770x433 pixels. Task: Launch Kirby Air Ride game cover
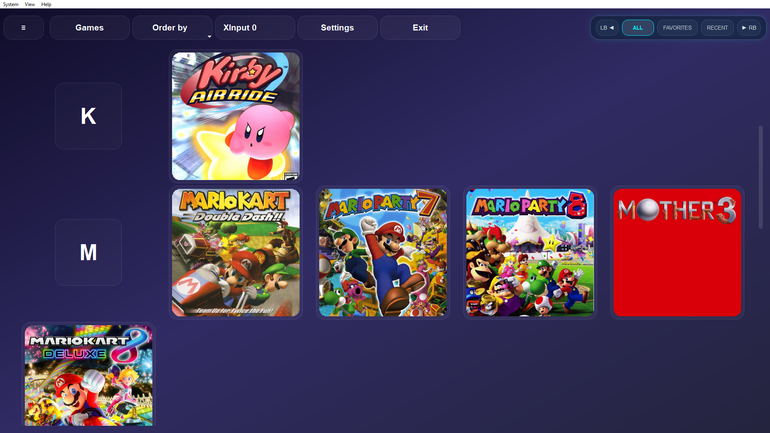[x=236, y=116]
